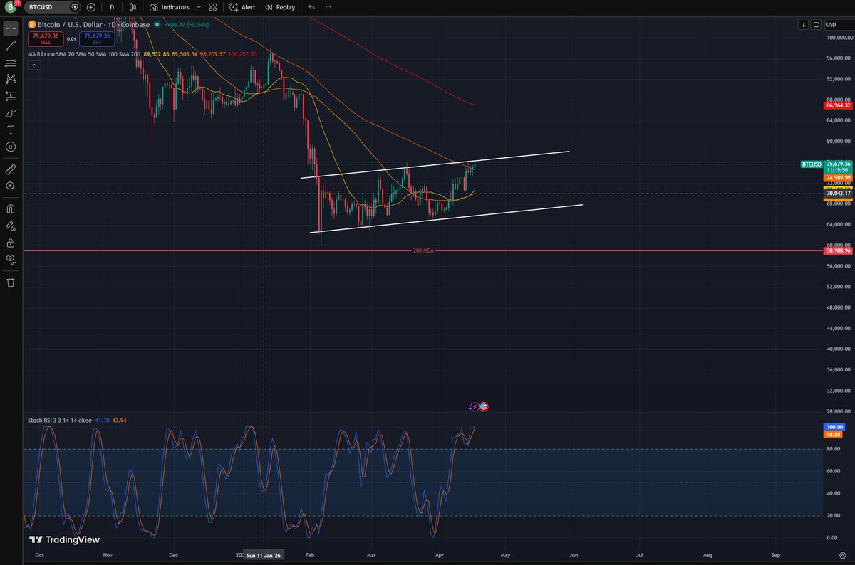
Task: Click the TradingView logo
Action: [x=64, y=540]
